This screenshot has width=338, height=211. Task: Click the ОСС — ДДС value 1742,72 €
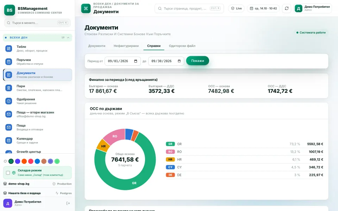tap(280, 91)
